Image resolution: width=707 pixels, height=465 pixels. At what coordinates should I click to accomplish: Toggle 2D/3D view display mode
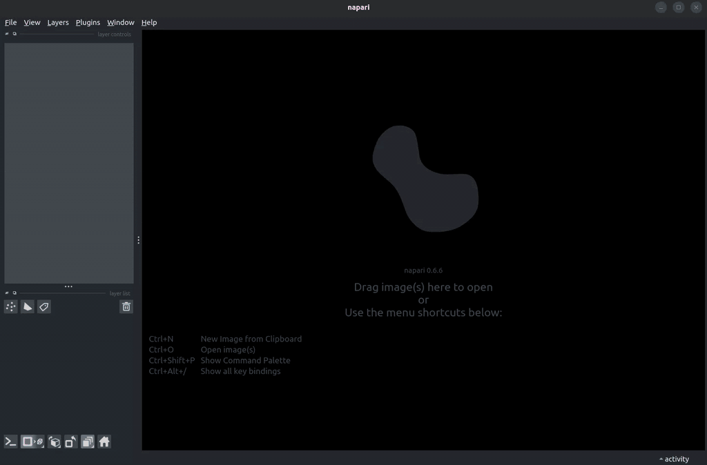(x=32, y=442)
